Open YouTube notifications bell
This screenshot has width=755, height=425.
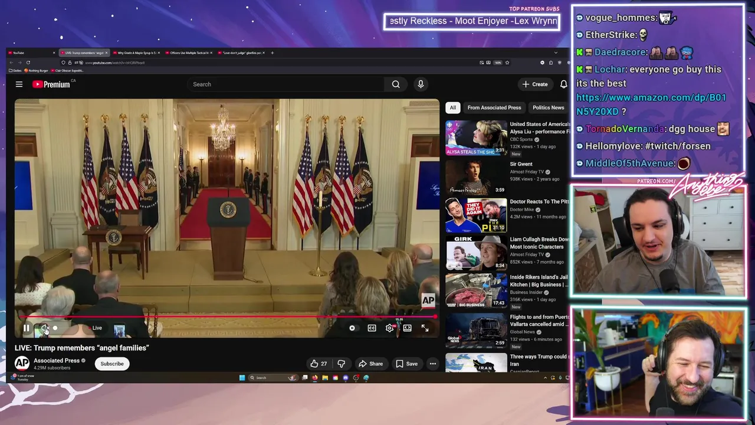pyautogui.click(x=563, y=84)
